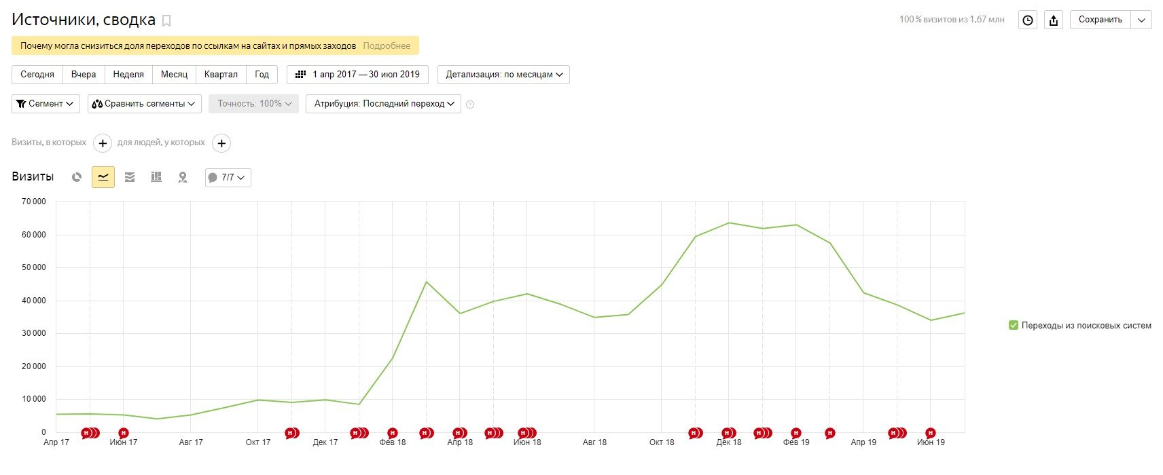Select the 'Квартал' period tab
This screenshot has height=475, width=1163.
(x=221, y=75)
